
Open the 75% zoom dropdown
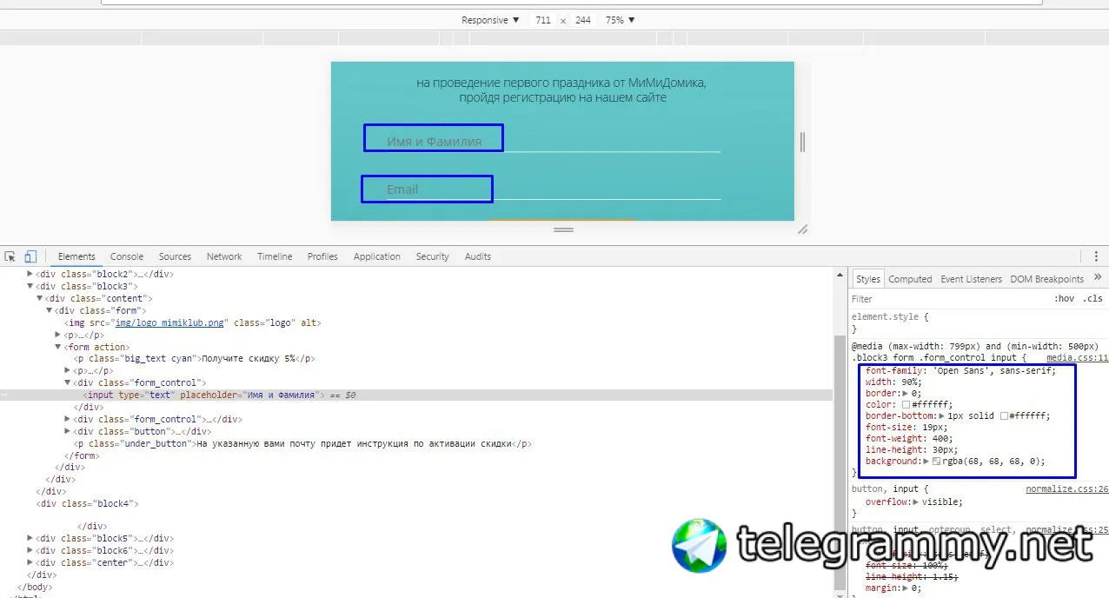tap(620, 20)
